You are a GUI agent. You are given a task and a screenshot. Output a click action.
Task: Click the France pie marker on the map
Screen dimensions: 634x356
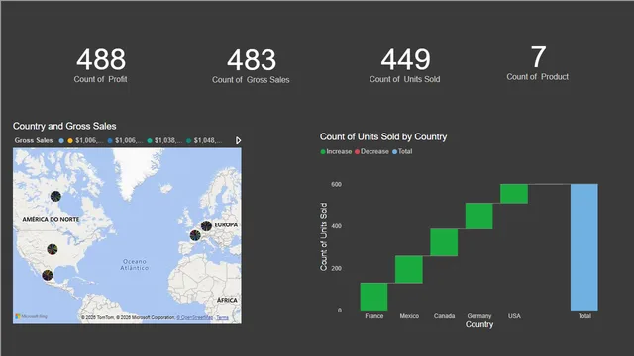pos(195,235)
